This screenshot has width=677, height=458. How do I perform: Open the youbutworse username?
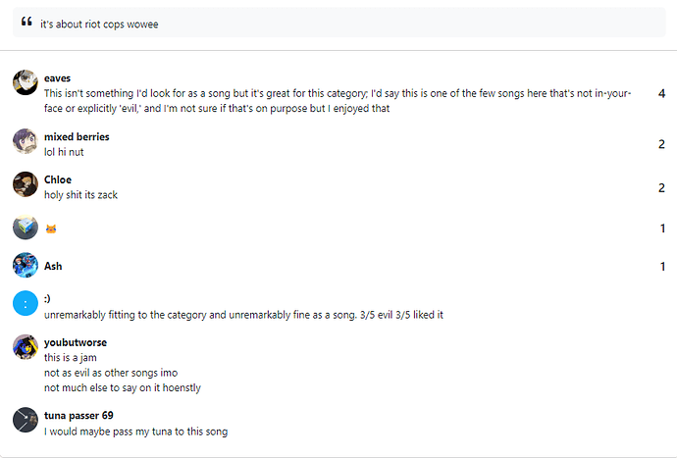point(76,342)
